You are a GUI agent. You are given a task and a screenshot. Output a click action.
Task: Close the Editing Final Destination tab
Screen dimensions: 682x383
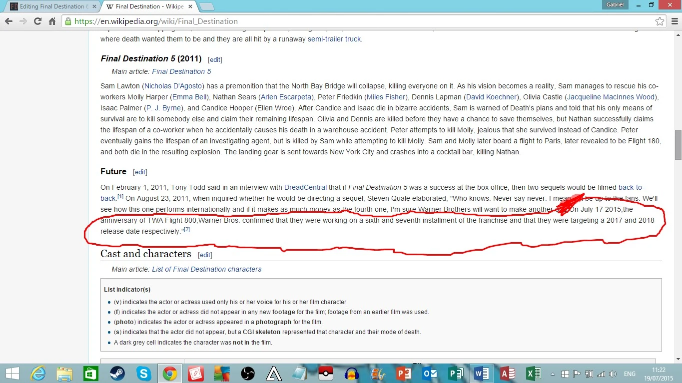[94, 6]
